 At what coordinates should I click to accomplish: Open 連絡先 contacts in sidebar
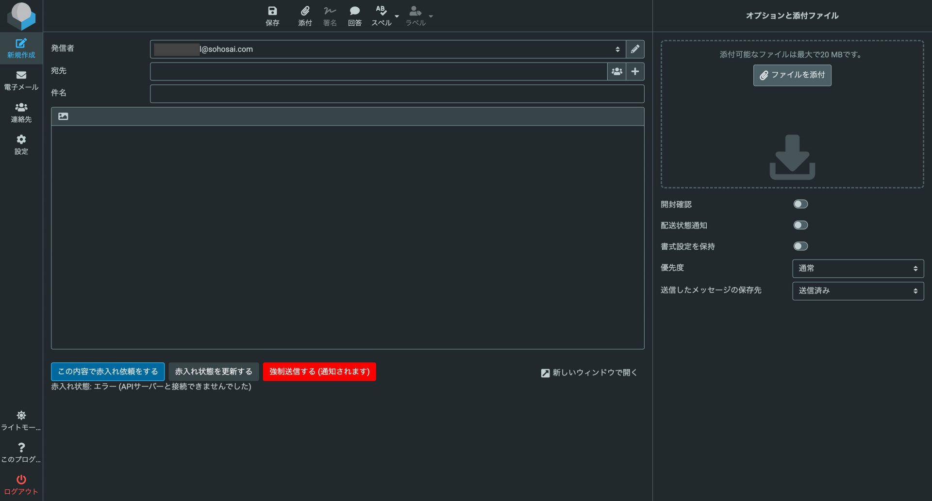[x=21, y=113]
